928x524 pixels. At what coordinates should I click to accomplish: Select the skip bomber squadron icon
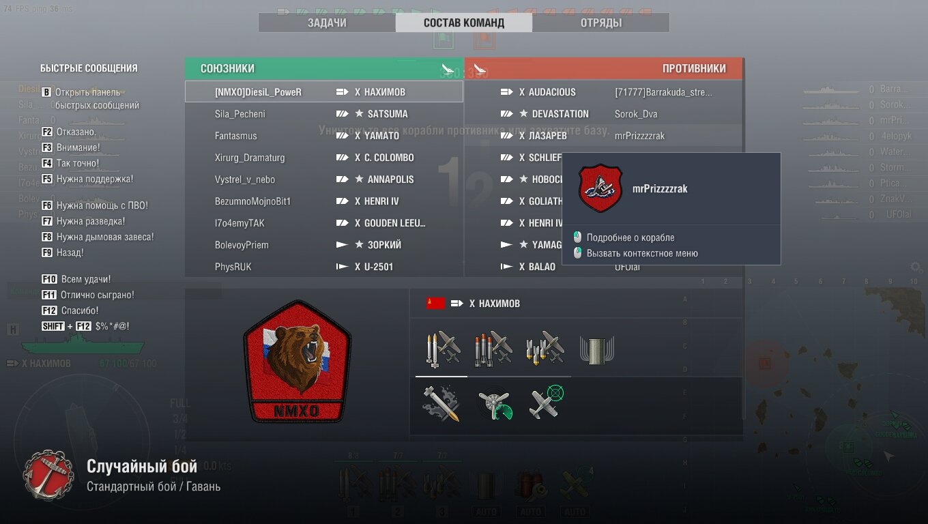544,350
